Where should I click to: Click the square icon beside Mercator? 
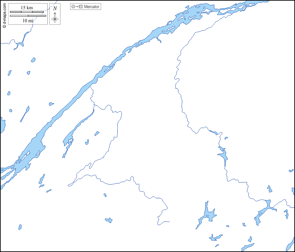point(81,7)
